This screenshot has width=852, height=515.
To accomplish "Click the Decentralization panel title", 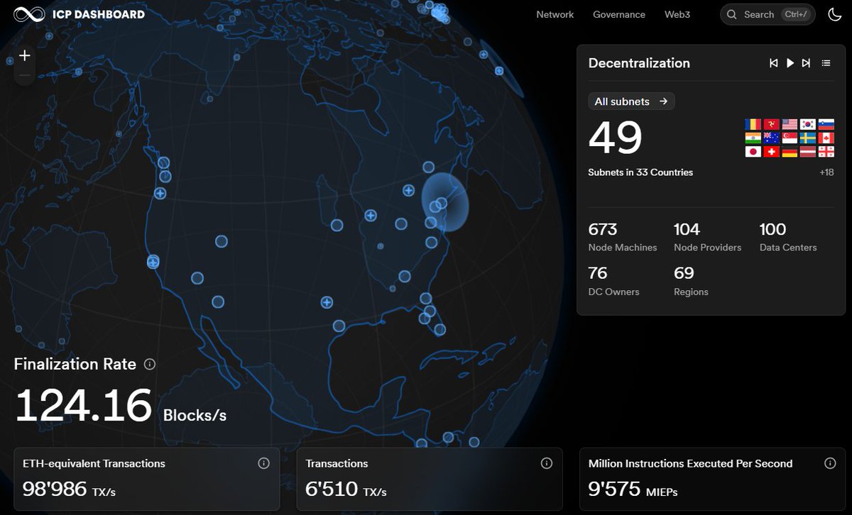I will (639, 63).
